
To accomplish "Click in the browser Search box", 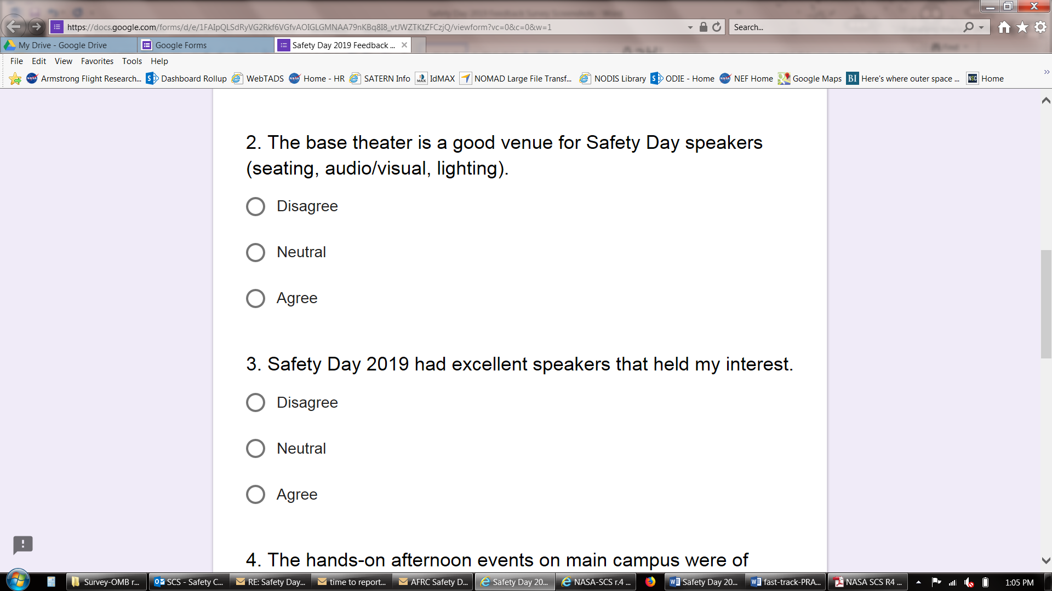I will point(844,27).
